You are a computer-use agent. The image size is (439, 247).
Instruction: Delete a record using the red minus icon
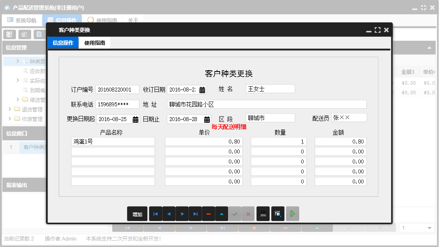tap(208, 214)
